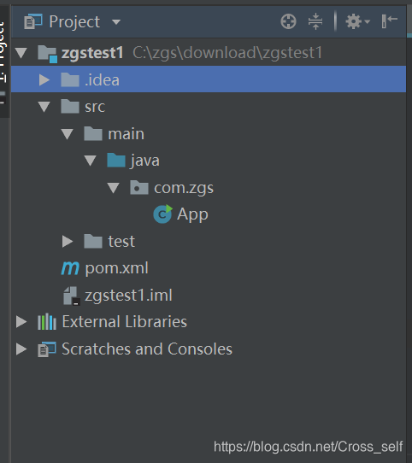Click the blue java source folder icon
The width and height of the screenshot is (412, 463).
116,161
